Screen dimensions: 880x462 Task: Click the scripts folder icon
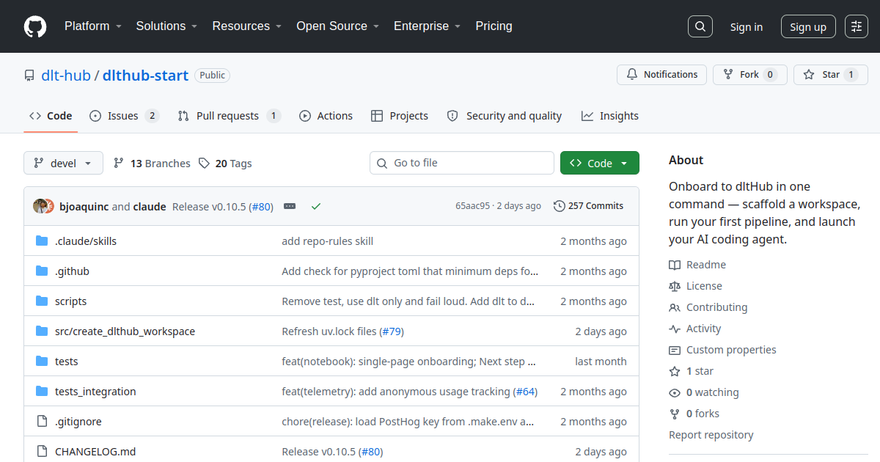(x=42, y=301)
